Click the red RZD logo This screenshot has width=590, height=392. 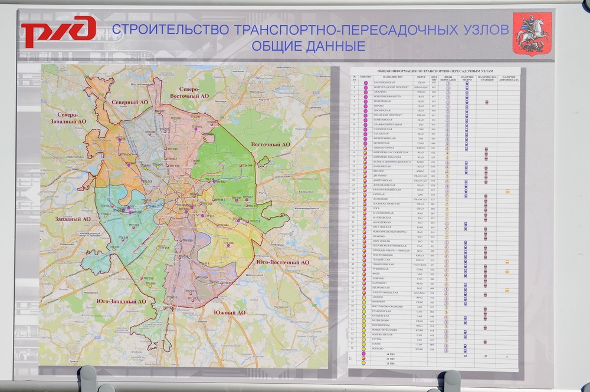(x=58, y=32)
